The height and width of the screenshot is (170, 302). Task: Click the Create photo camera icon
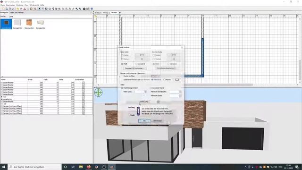(84, 8)
